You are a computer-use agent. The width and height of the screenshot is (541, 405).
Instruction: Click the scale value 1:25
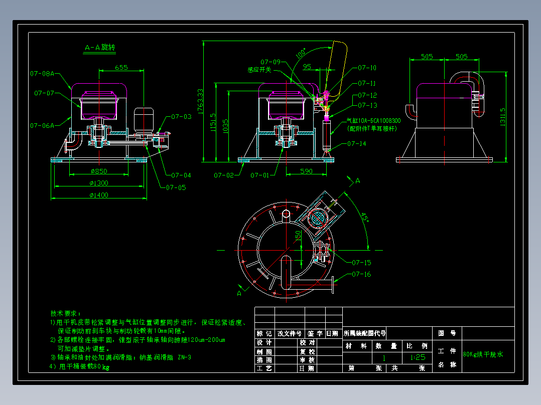click(x=418, y=357)
